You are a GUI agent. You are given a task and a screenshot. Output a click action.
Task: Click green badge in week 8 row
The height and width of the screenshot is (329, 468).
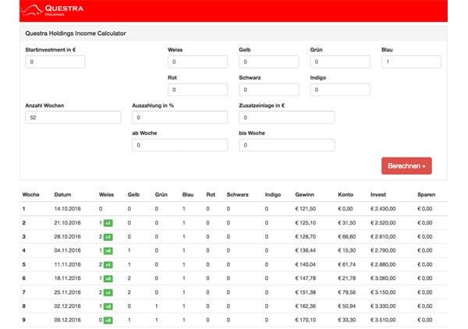tap(108, 306)
